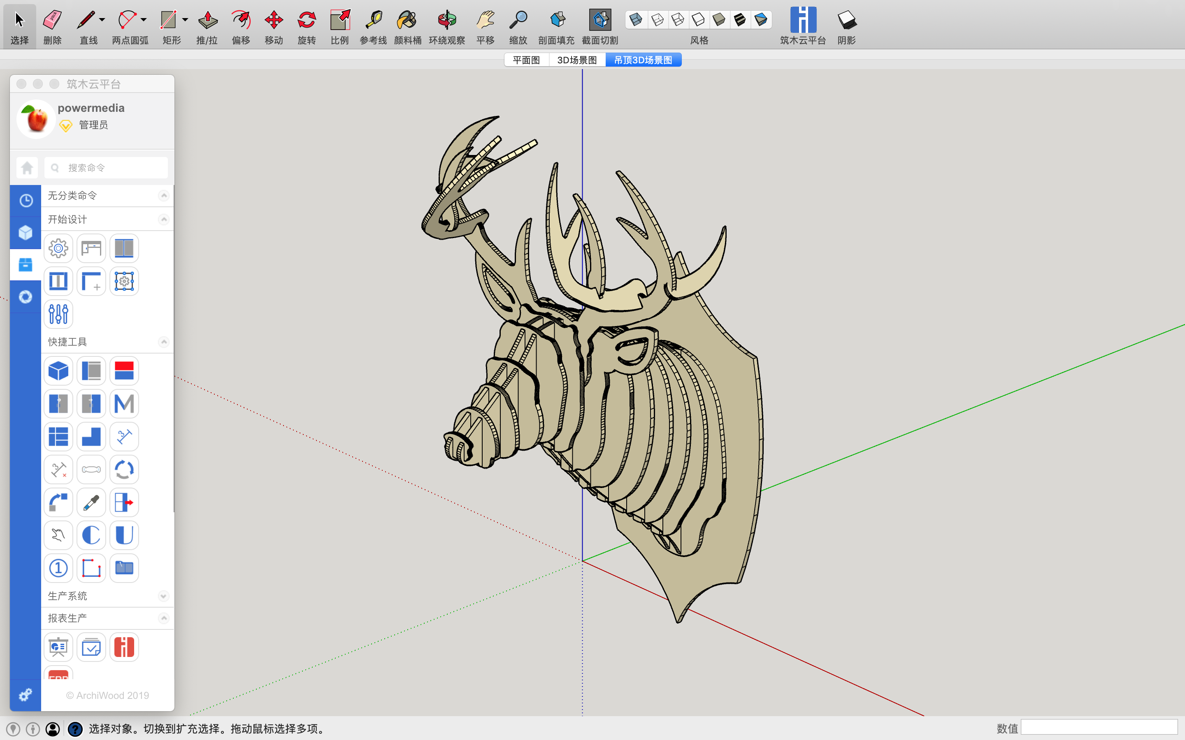Choose the third 风格 style icon
The width and height of the screenshot is (1185, 740).
point(678,20)
